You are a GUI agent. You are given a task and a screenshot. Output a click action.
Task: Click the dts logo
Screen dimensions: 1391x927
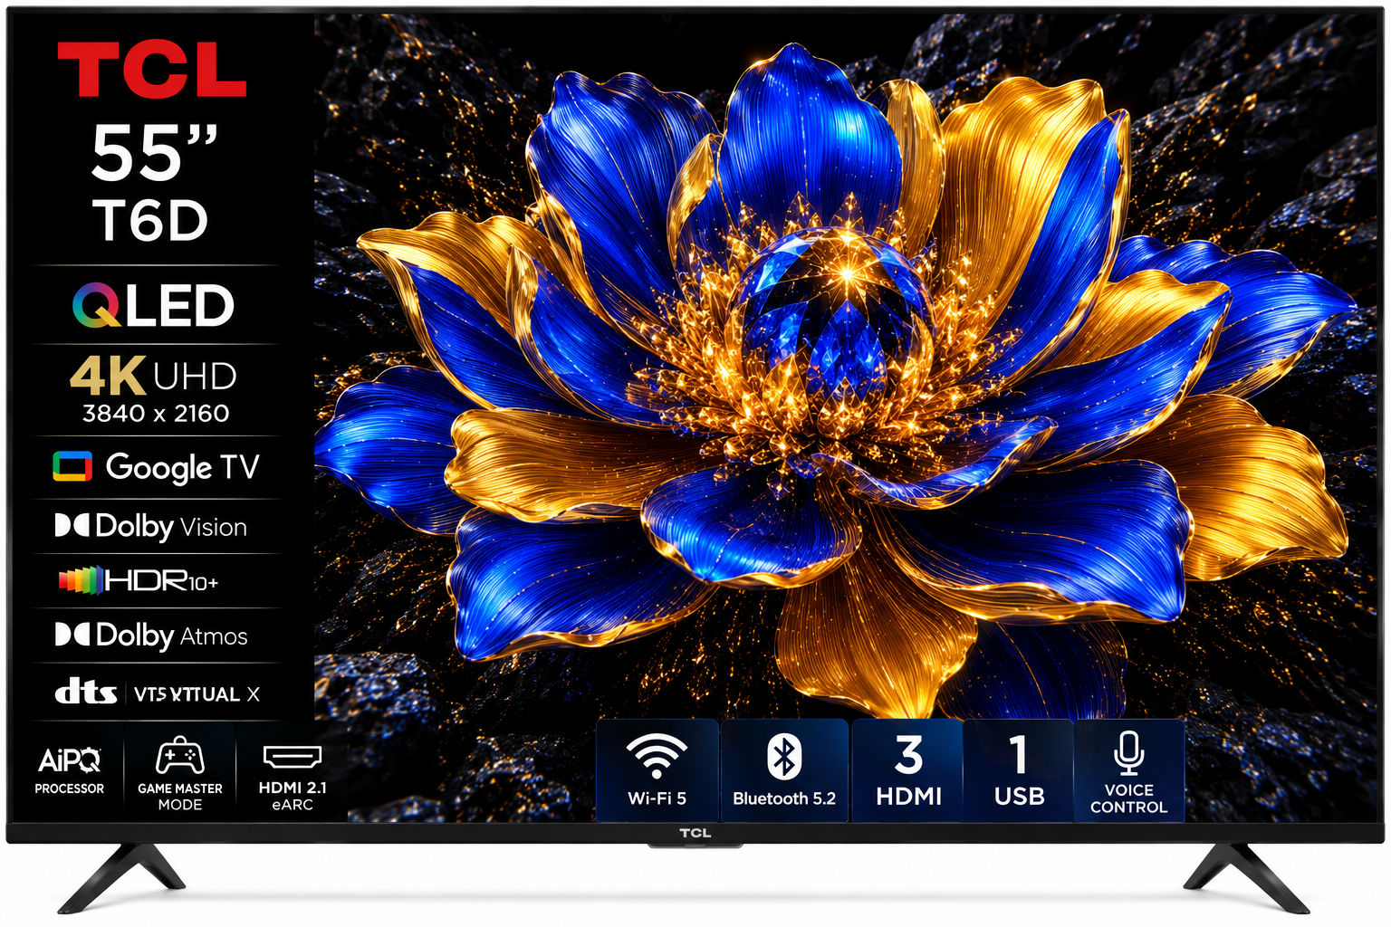click(x=86, y=693)
